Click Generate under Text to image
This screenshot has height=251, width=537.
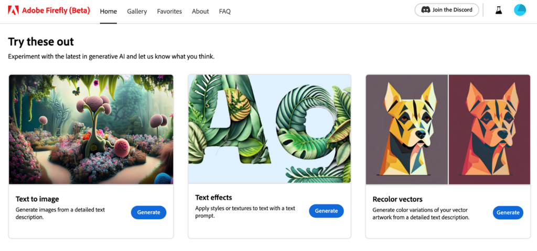(148, 212)
